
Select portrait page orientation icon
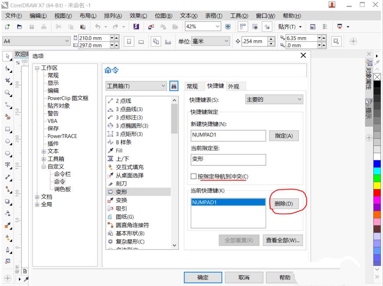point(129,41)
